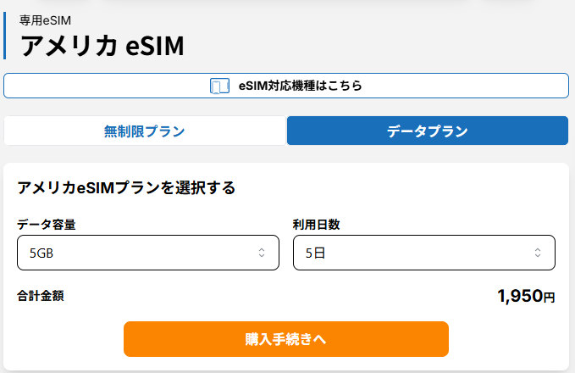Open the データ容量 dropdown
575x373 pixels.
coord(148,253)
